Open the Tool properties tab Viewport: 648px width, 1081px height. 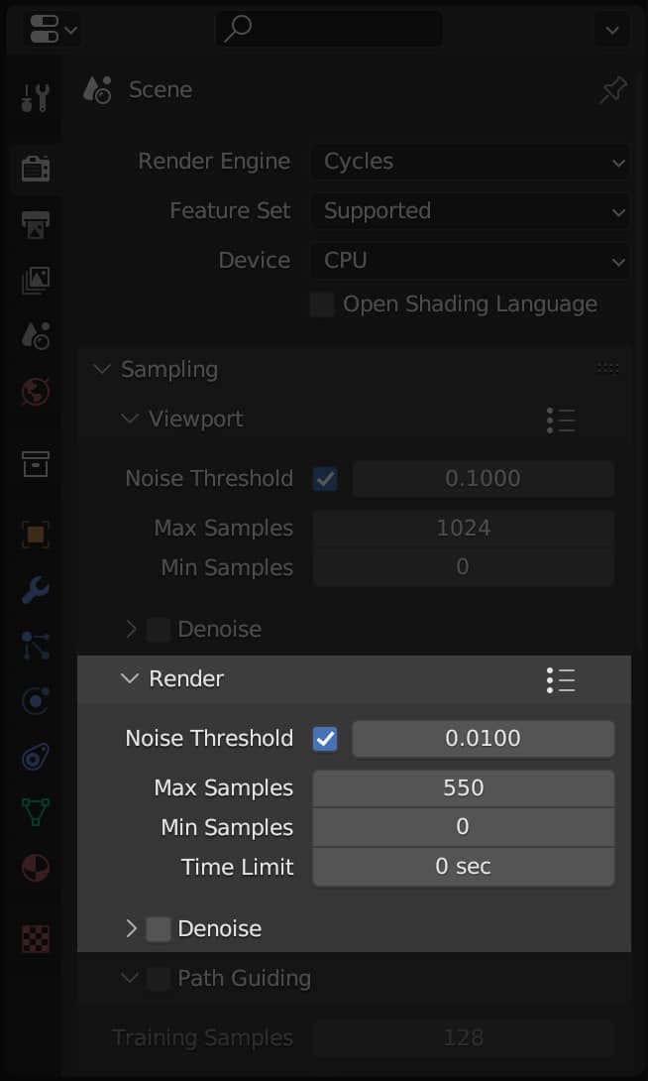36,97
